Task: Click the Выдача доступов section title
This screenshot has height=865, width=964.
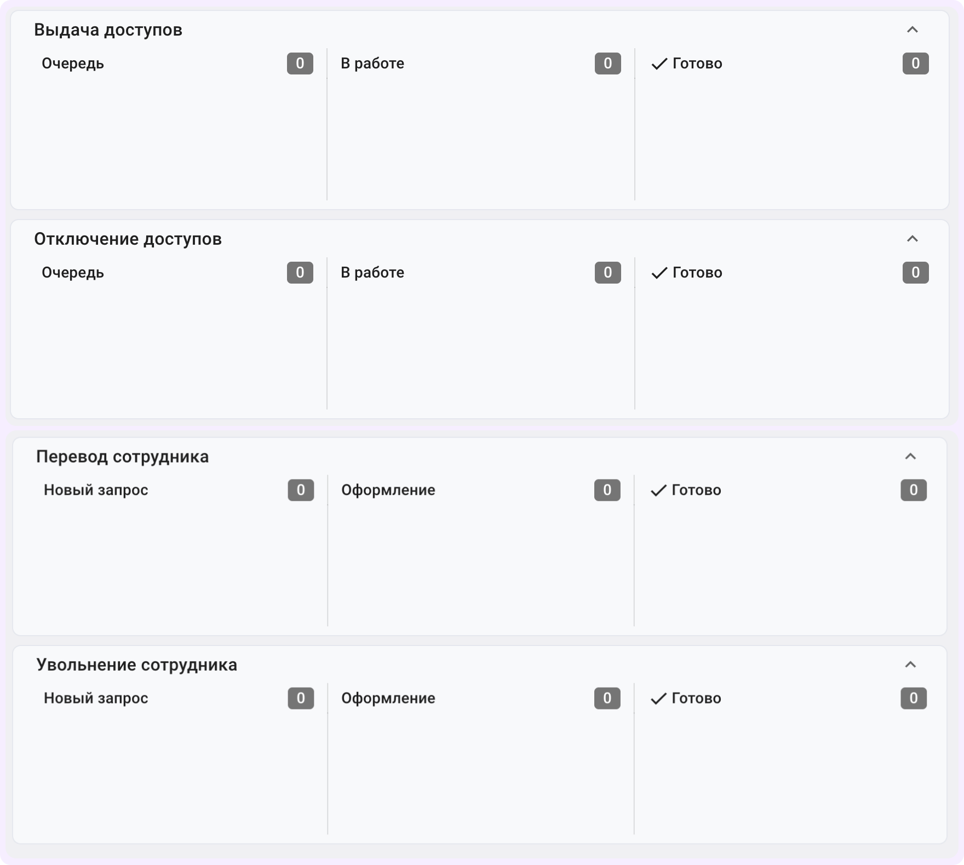Action: [108, 30]
